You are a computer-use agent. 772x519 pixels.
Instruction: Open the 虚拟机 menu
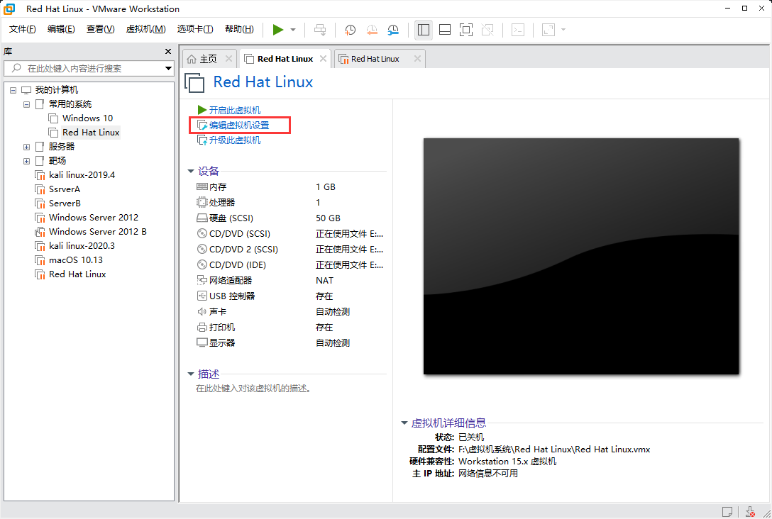click(x=145, y=29)
